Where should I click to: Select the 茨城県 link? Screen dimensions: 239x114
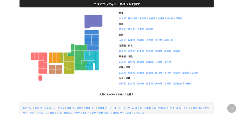click(161, 19)
